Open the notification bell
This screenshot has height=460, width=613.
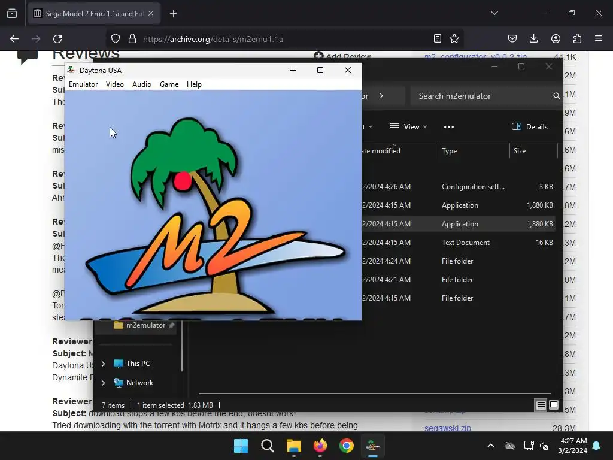click(597, 446)
